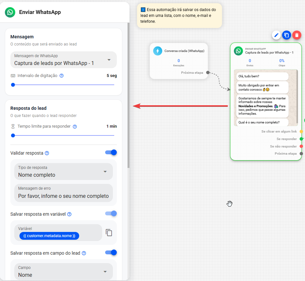Click the 'Muito obrigado por entrar em contato' bubble
This screenshot has height=281, width=305.
[262, 87]
